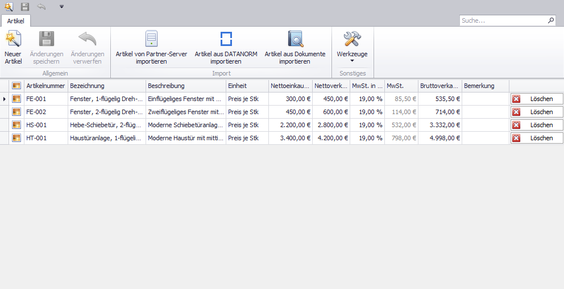Screen dimensions: 564x289
Task: Click the search magnifier icon
Action: (x=550, y=20)
